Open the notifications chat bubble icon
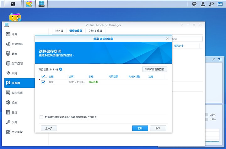 (x=194, y=4)
